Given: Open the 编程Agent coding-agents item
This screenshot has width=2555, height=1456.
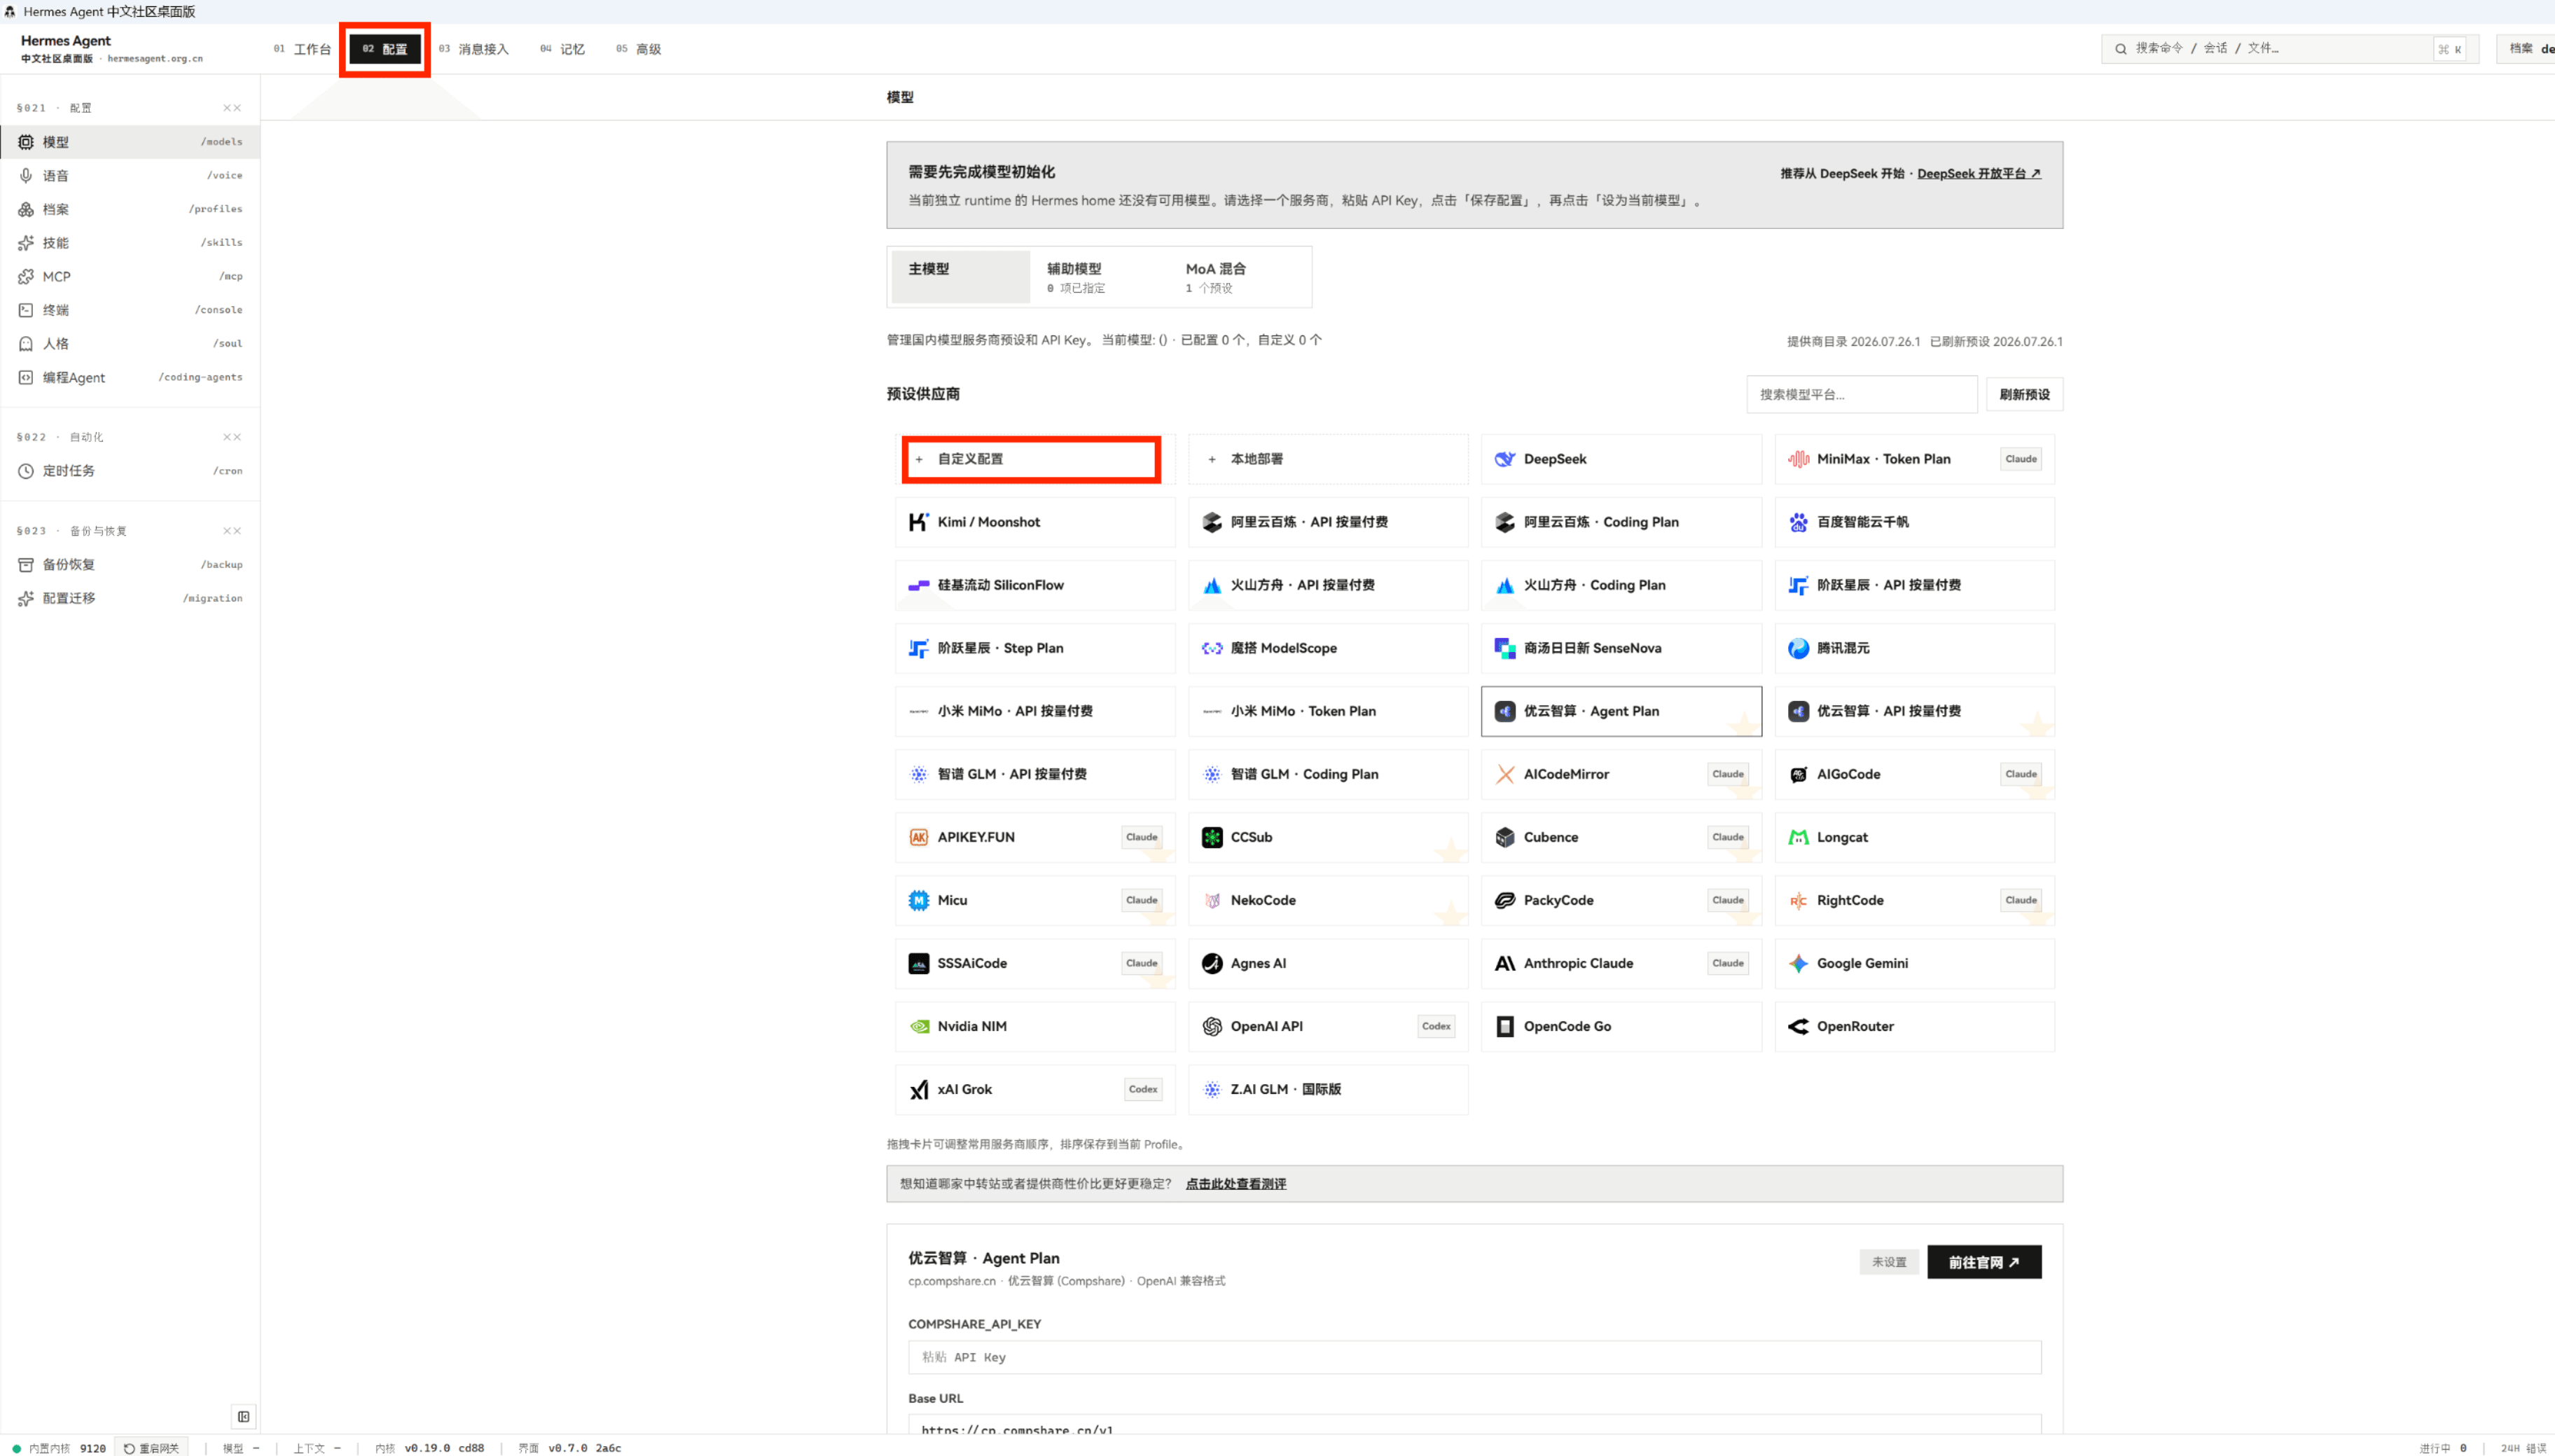Looking at the screenshot, I should (130, 377).
